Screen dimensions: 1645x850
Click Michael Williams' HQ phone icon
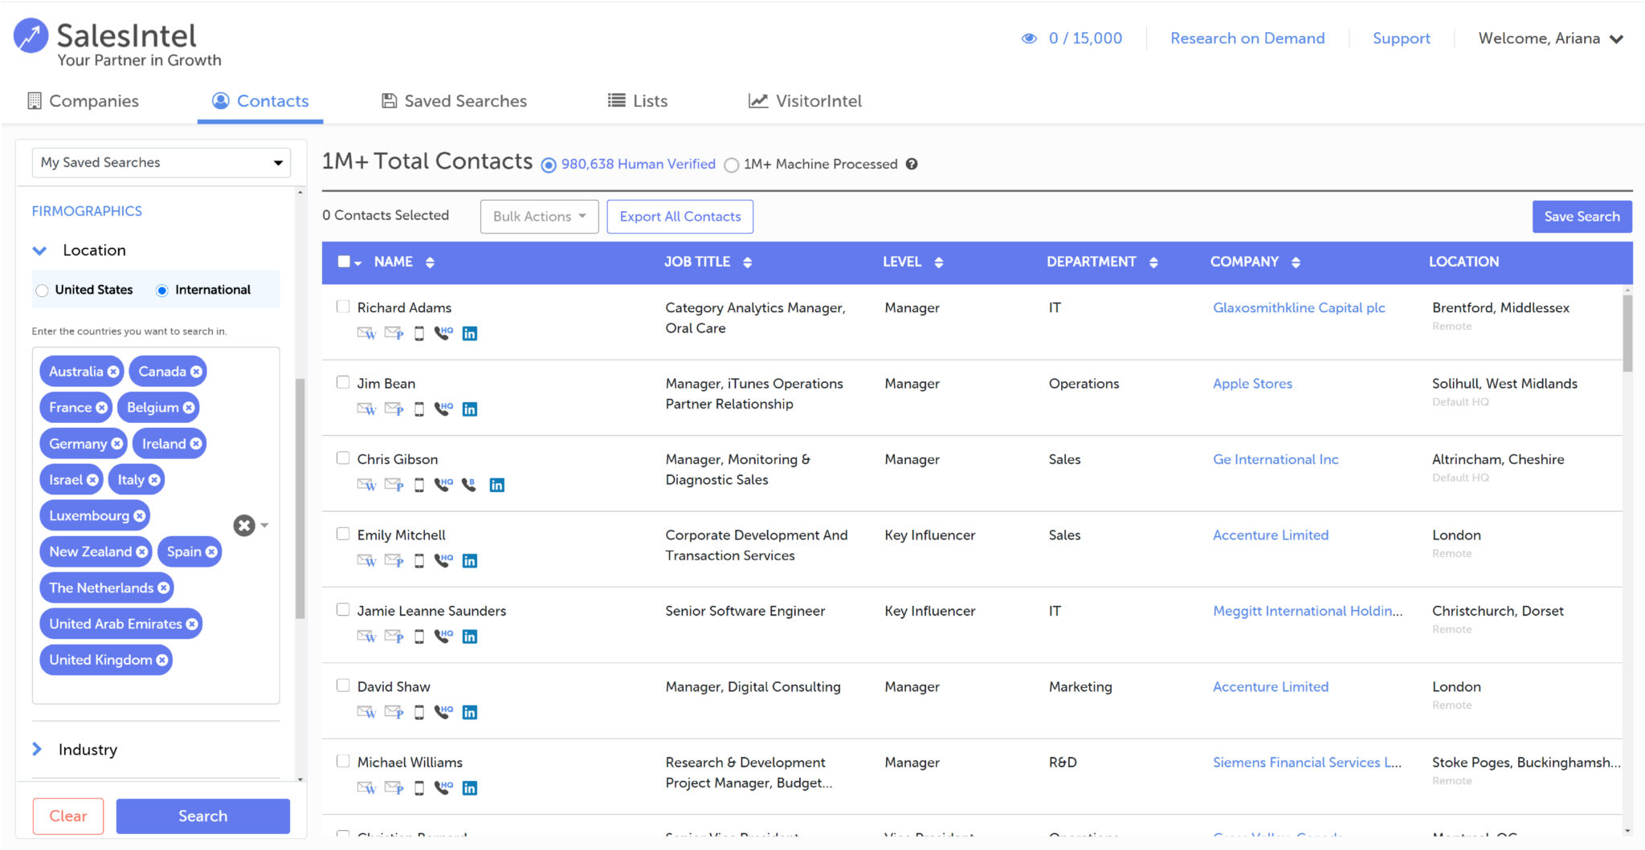tap(443, 788)
